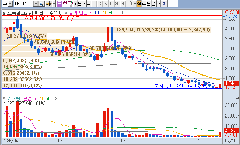Select 일 (daily) chart period
240x145 pixels.
[139, 4]
